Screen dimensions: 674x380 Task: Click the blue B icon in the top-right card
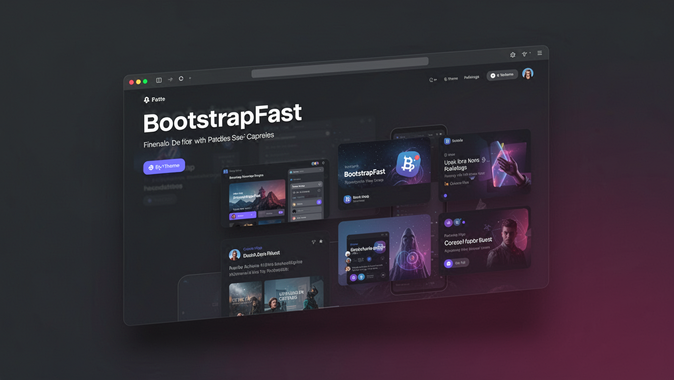(x=447, y=141)
